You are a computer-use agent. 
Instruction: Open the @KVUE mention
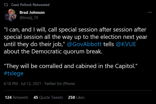[x=126, y=44]
